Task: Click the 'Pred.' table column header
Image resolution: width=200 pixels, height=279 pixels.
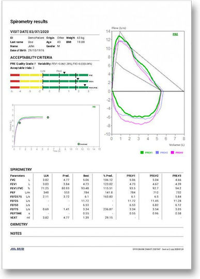Action: point(66,176)
